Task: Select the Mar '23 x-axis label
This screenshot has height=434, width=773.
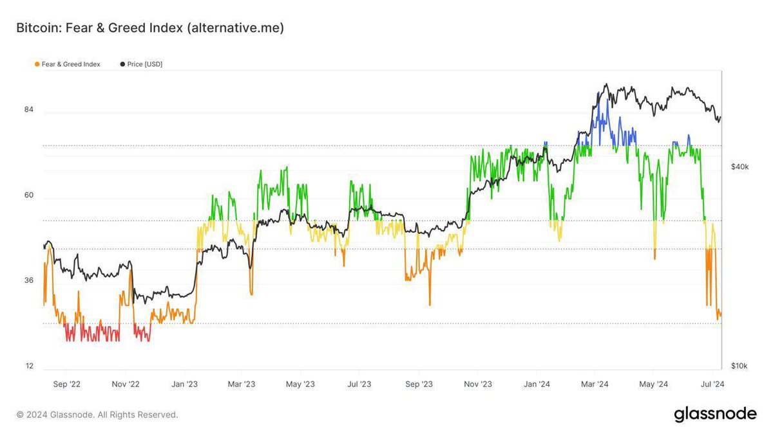Action: pos(242,384)
